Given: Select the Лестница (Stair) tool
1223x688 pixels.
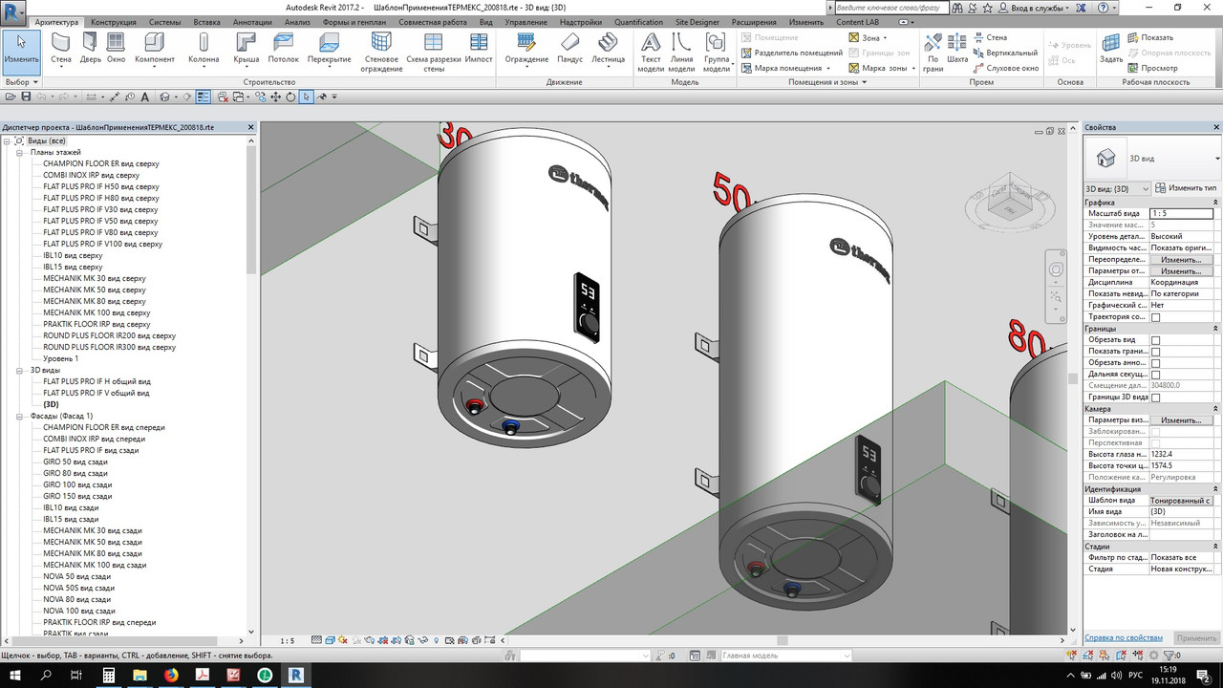Looking at the screenshot, I should 608,49.
